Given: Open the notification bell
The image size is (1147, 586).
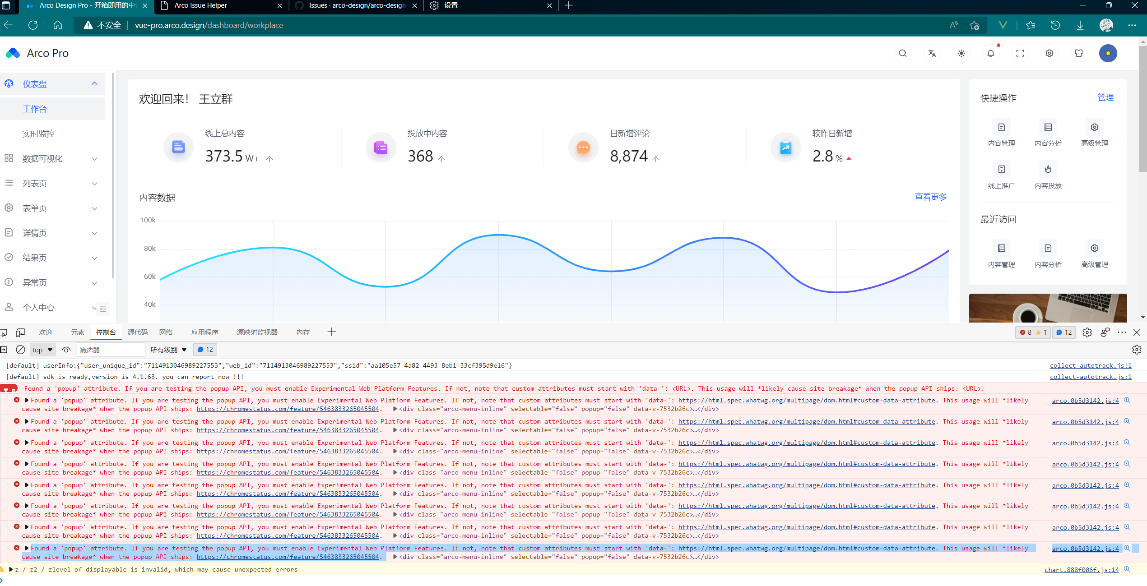Looking at the screenshot, I should click(x=991, y=53).
